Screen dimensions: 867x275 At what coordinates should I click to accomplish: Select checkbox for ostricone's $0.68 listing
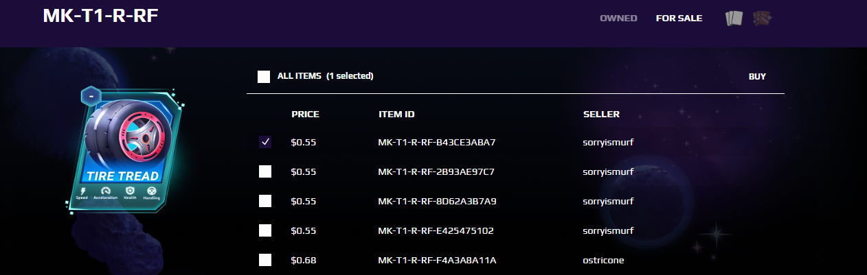265,260
